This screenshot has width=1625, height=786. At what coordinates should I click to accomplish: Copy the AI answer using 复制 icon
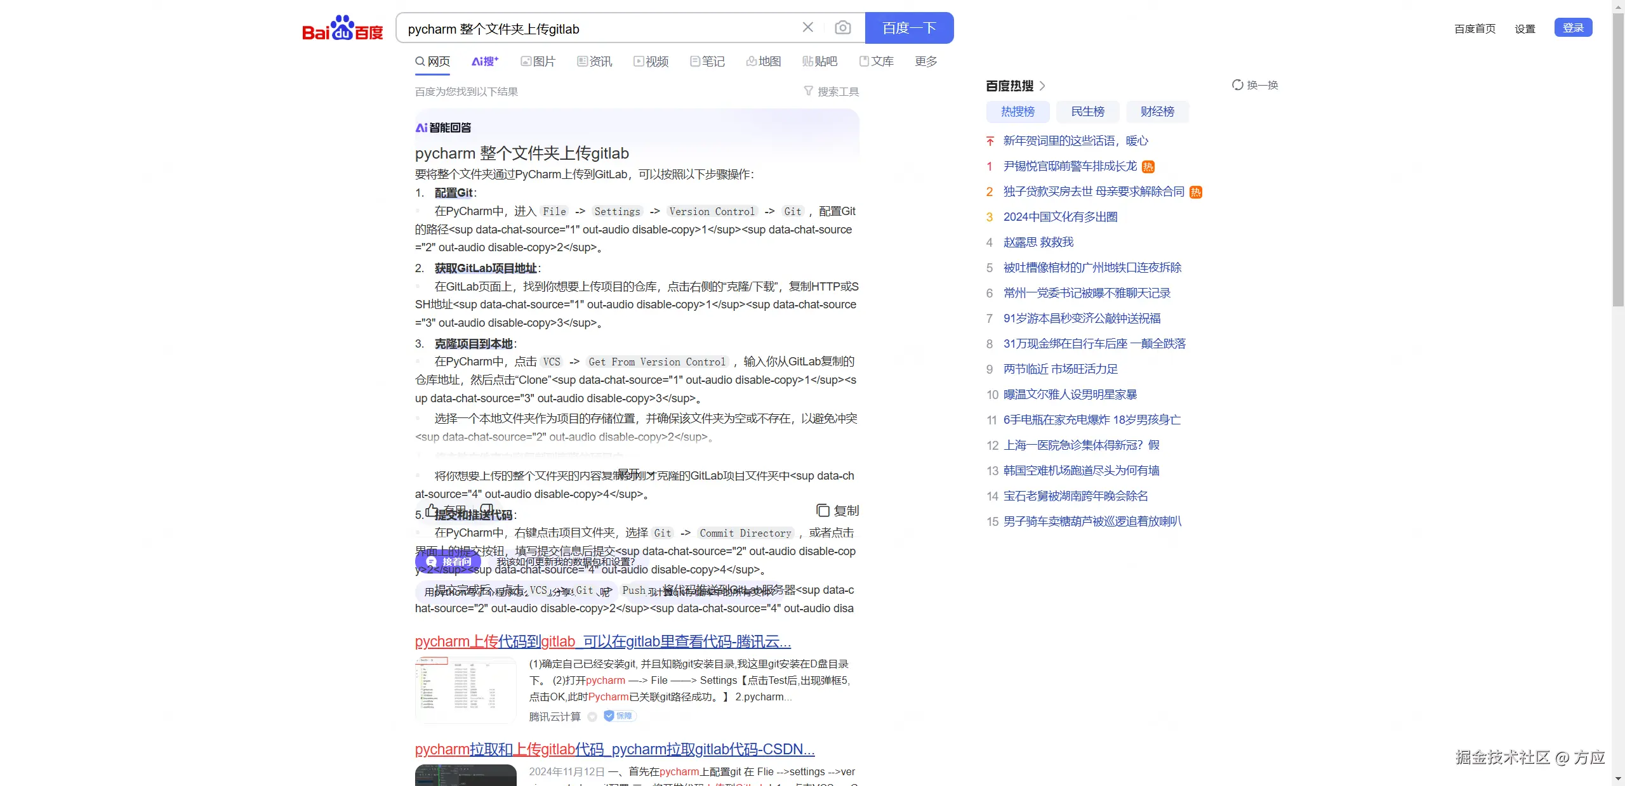(823, 510)
